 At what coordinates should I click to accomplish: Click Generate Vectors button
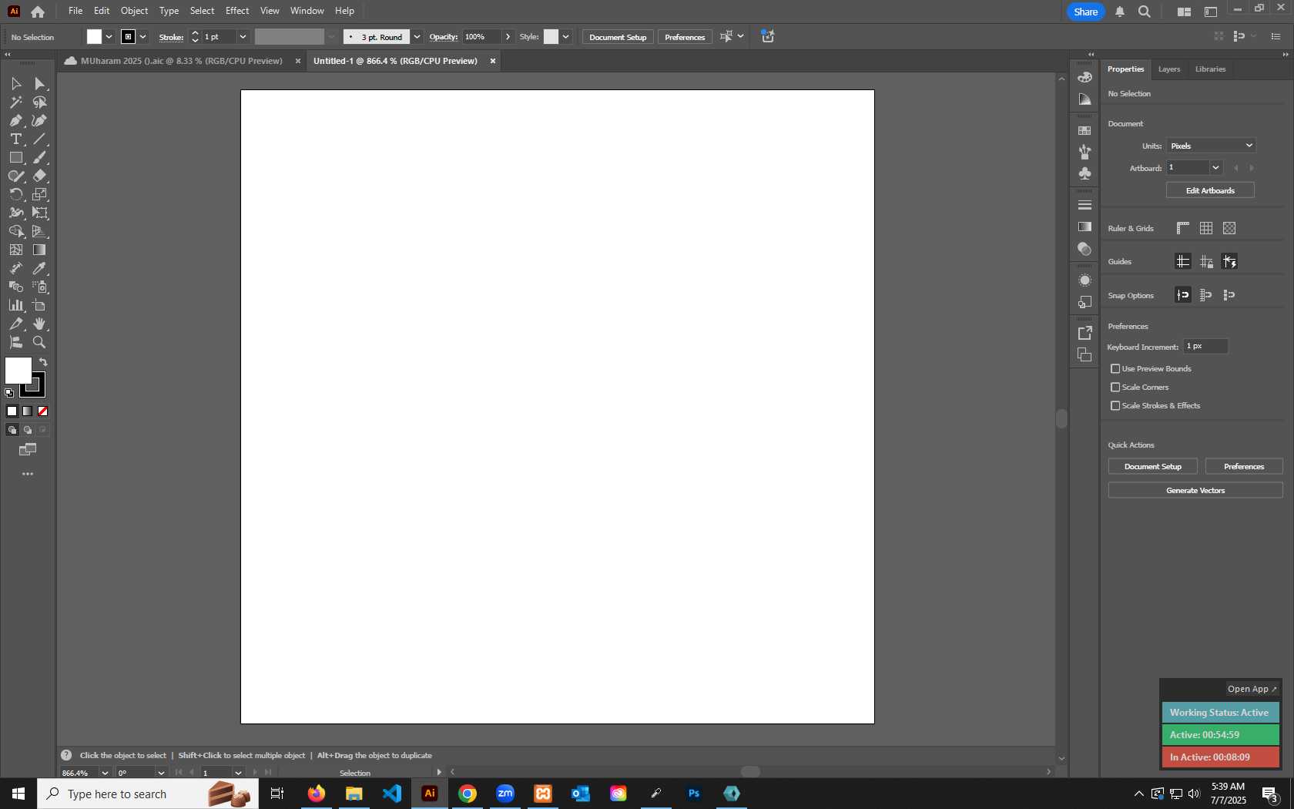[1195, 490]
